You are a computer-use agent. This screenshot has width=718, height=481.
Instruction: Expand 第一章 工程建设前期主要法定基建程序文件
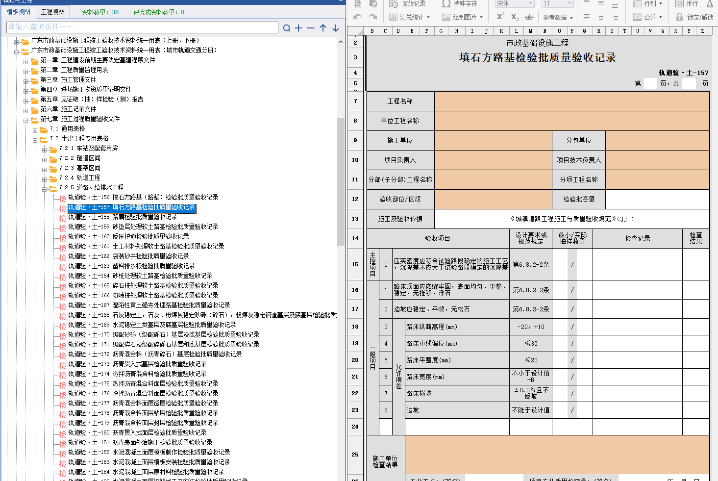coord(26,61)
